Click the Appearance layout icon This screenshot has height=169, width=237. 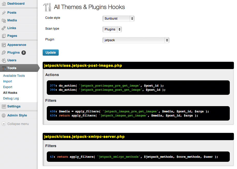(x=4, y=45)
